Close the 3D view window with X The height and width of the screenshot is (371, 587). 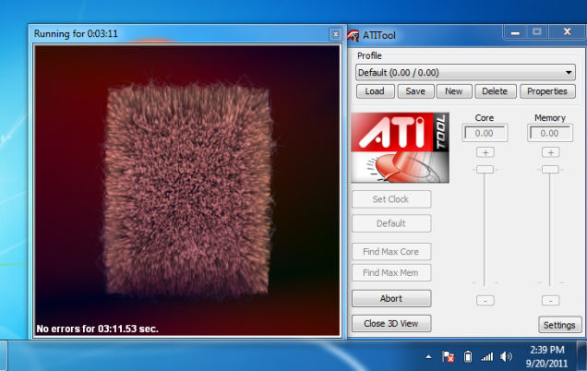(x=335, y=34)
